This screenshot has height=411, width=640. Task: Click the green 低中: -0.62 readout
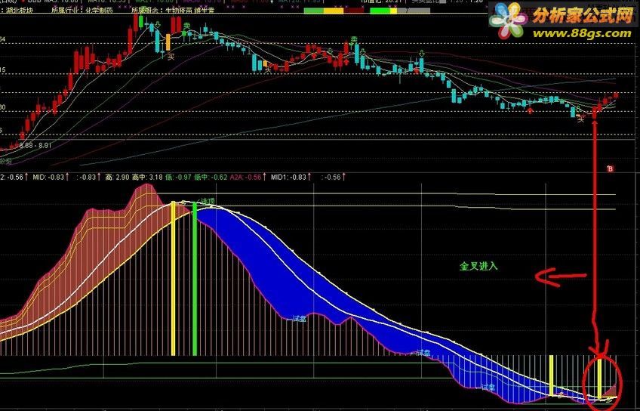211,177
